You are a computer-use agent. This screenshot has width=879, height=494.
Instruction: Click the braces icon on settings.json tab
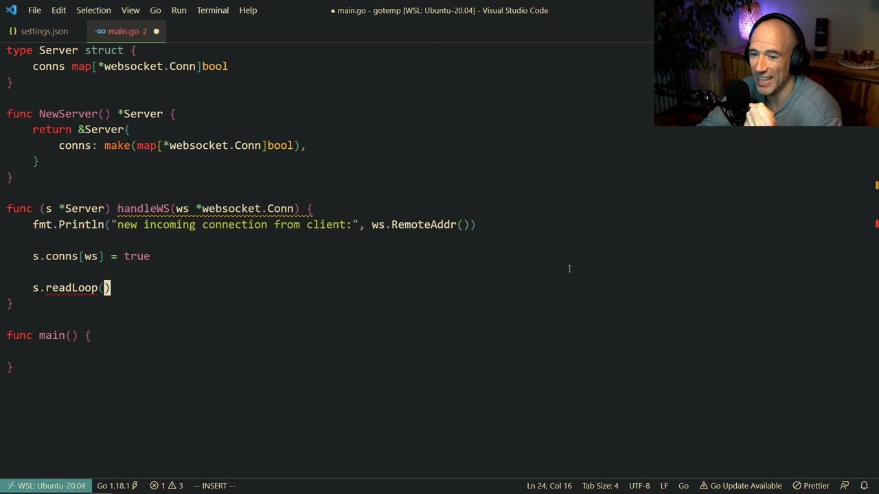coord(13,32)
